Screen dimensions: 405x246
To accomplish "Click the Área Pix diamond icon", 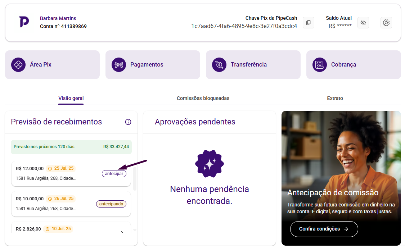I will pyautogui.click(x=18, y=64).
